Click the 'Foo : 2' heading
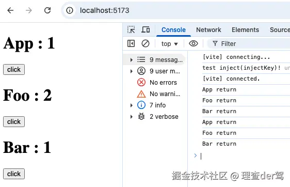This screenshot has width=290, height=187. (x=27, y=96)
